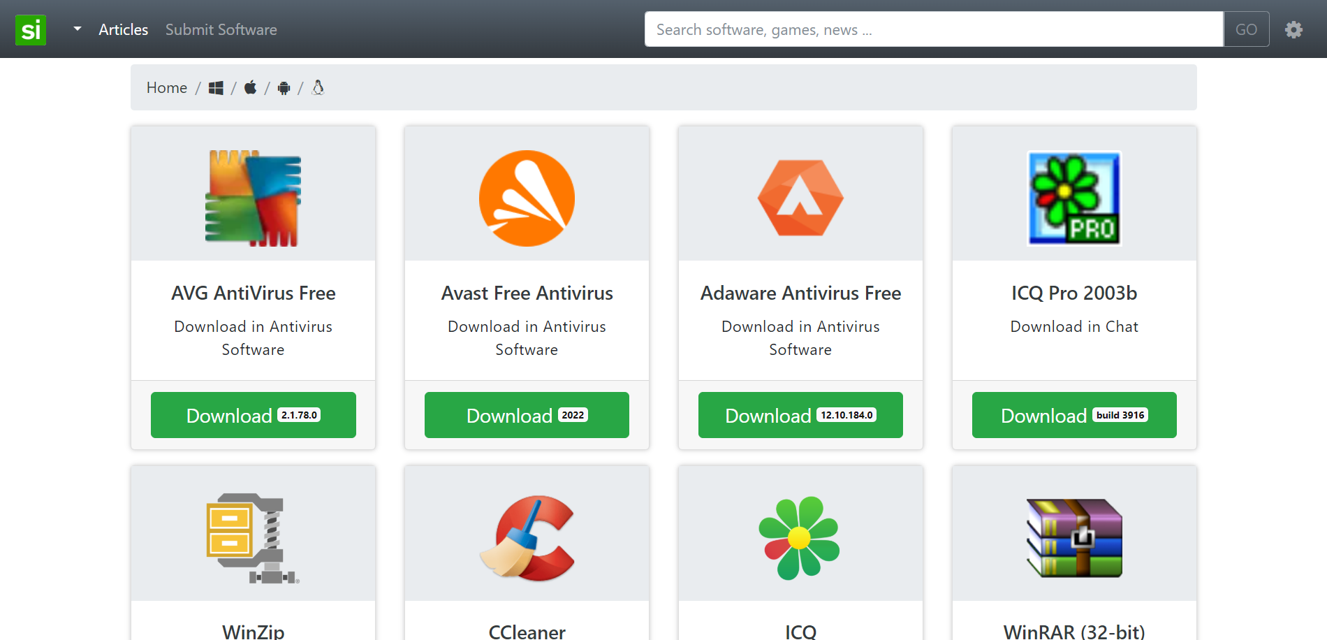Download Avast Free Antivirus 2022
This screenshot has width=1327, height=640.
coord(527,415)
